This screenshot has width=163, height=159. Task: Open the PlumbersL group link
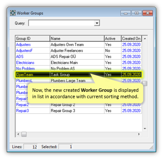[x=24, y=81]
